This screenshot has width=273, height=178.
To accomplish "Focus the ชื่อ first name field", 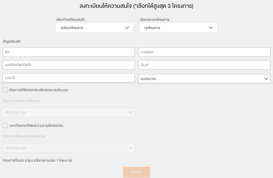I will tap(69, 52).
